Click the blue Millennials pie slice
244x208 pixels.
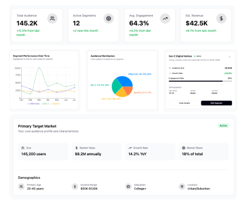[125, 81]
